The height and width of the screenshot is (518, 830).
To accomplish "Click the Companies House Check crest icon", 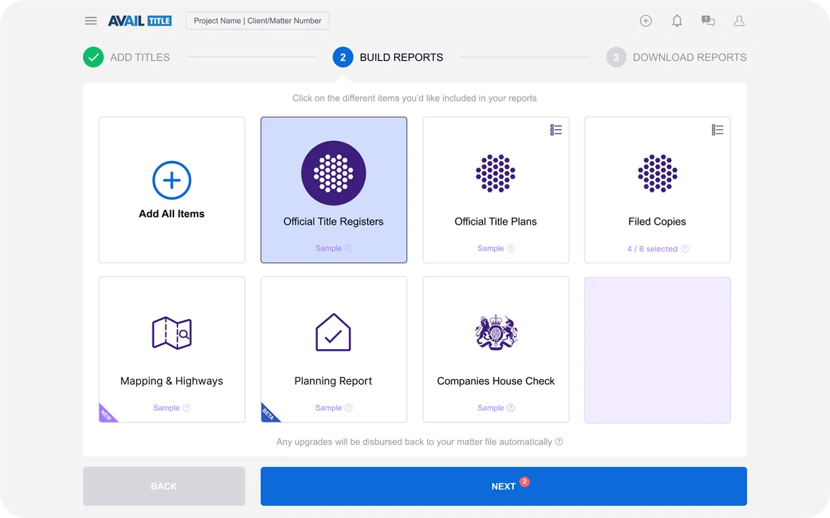I will pyautogui.click(x=496, y=332).
